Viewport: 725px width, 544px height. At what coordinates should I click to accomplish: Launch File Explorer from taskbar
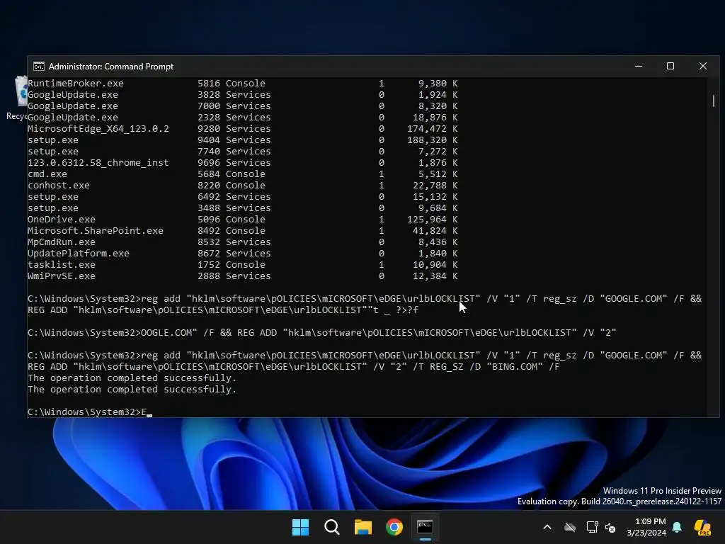click(363, 527)
